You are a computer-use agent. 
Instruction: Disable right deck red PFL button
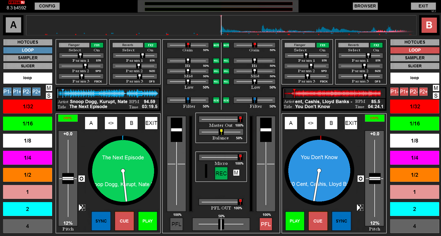[266, 224]
